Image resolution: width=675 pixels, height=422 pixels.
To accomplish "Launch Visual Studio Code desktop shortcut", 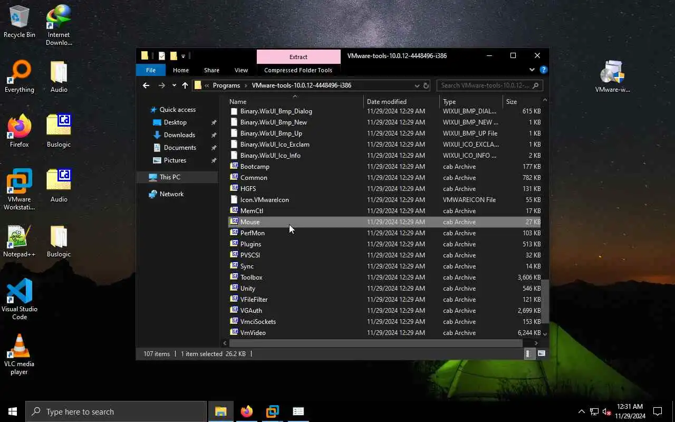I will tap(20, 299).
